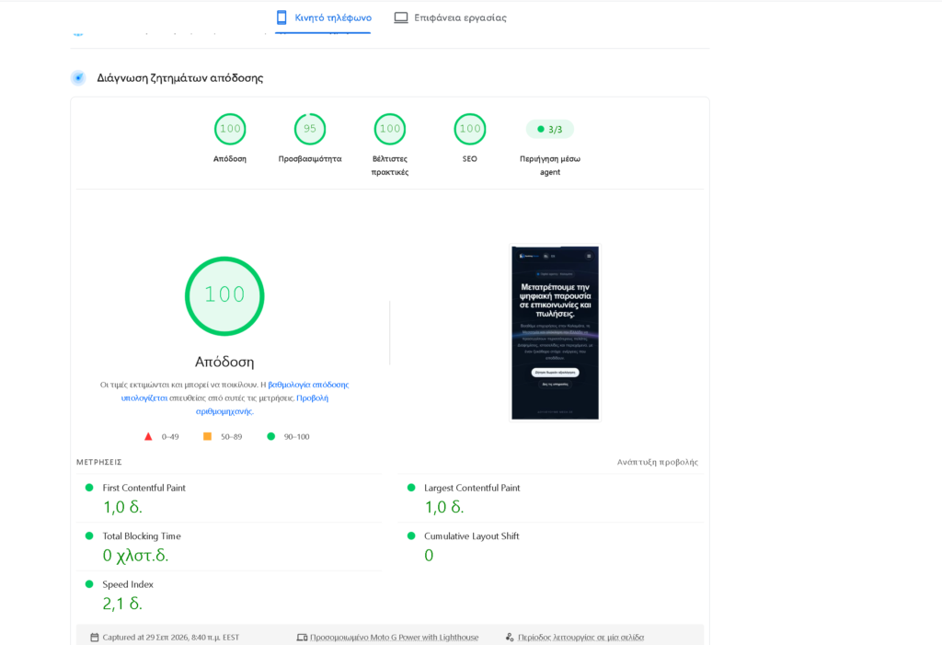Click the mobile phone icon in tab
The width and height of the screenshot is (942, 645).
281,17
